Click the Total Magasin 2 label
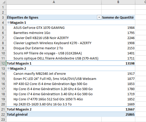This screenshot has width=146, height=122. coord(19,109)
